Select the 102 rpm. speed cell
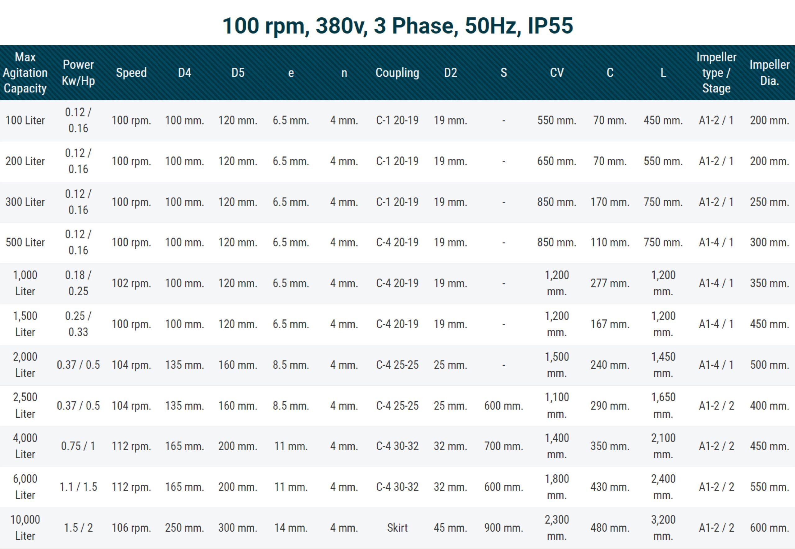 (x=131, y=283)
